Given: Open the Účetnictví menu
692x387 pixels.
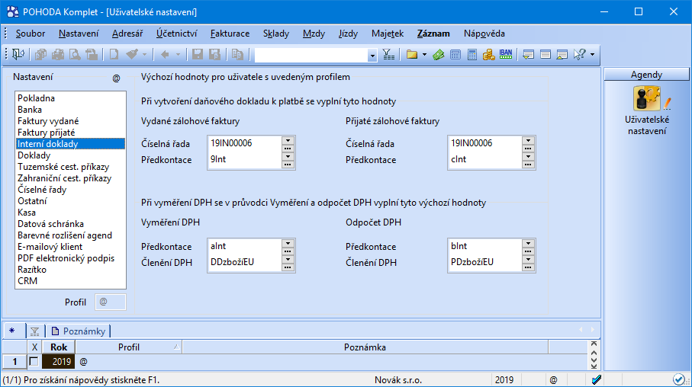Looking at the screenshot, I should pos(176,34).
